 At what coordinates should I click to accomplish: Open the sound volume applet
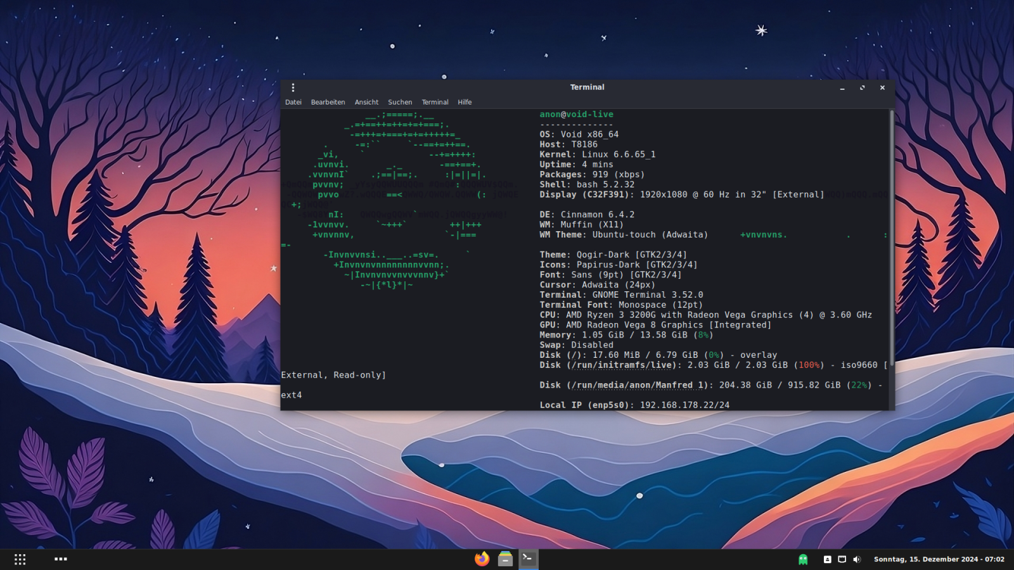click(x=857, y=559)
